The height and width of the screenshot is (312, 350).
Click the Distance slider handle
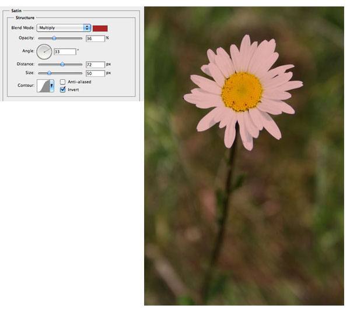(62, 64)
